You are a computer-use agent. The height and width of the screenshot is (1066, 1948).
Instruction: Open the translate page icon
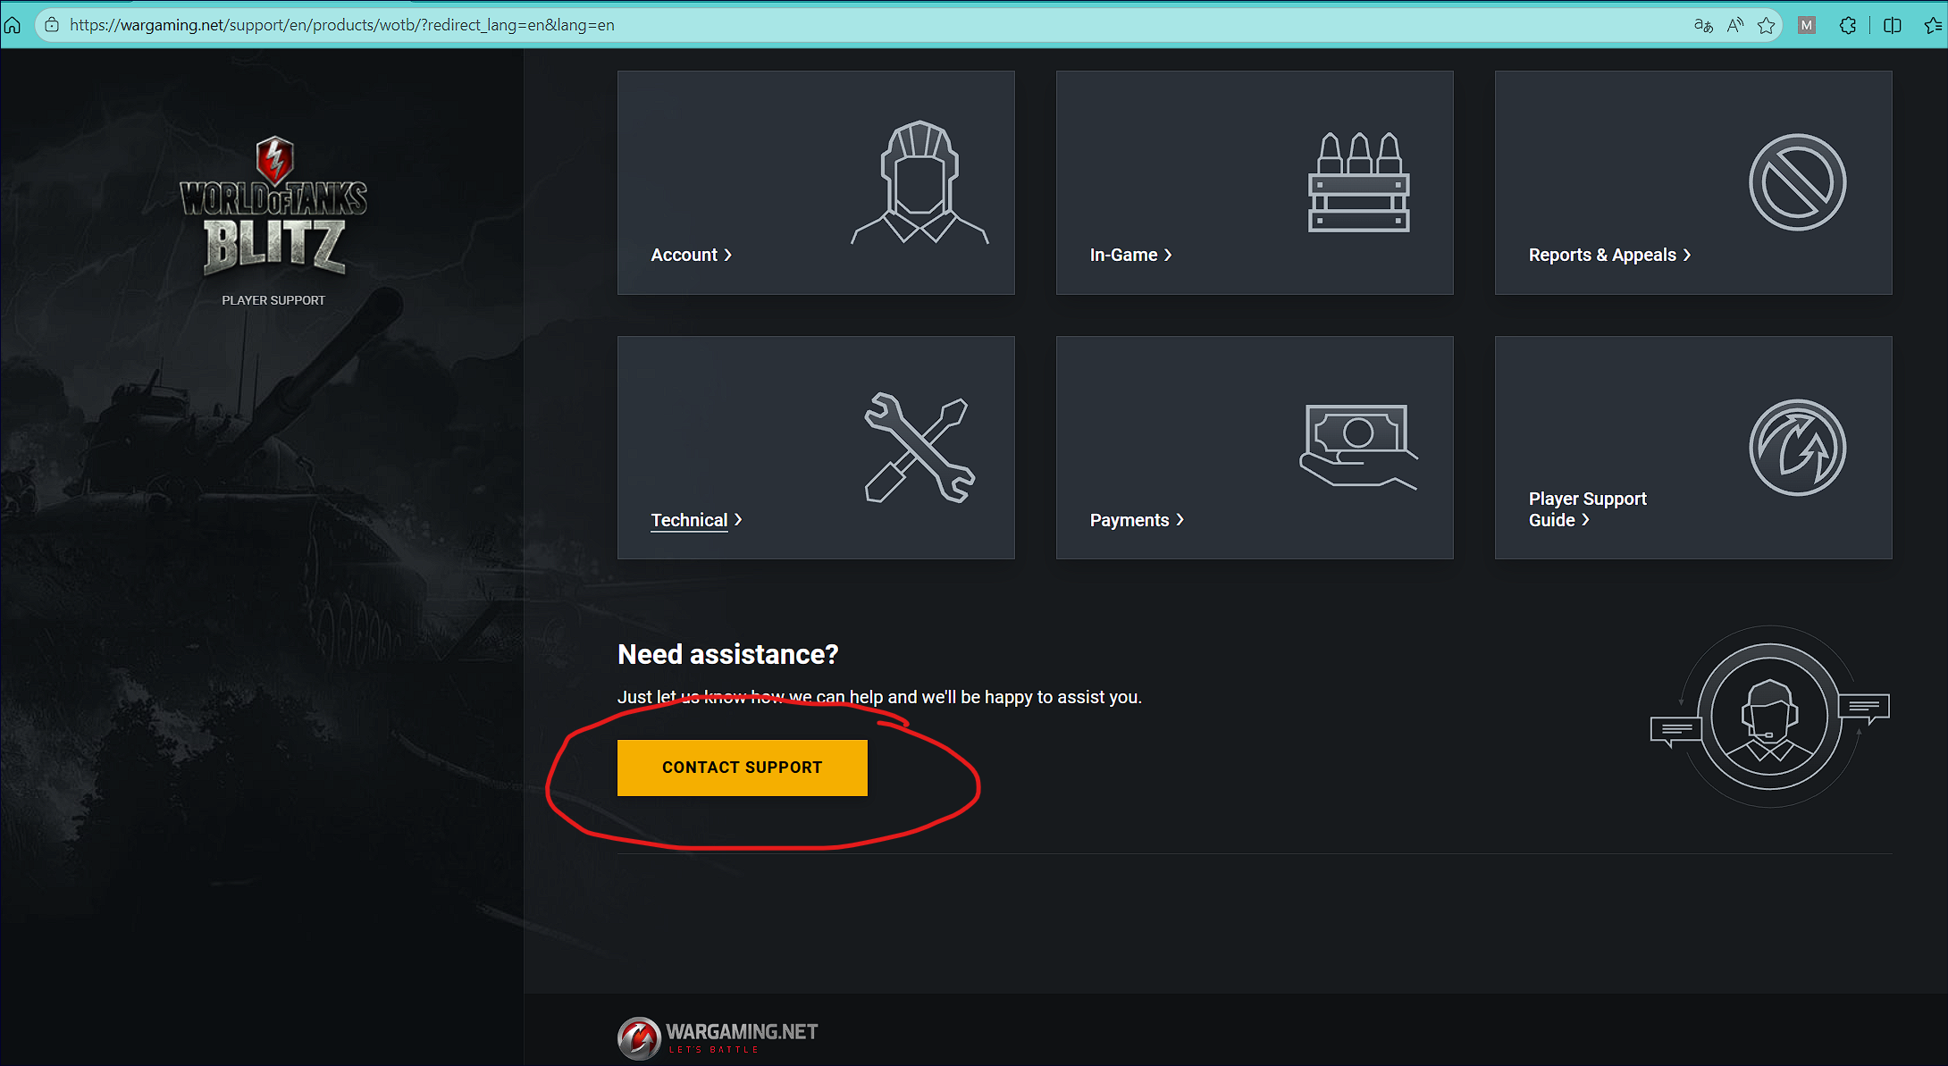pos(1703,25)
